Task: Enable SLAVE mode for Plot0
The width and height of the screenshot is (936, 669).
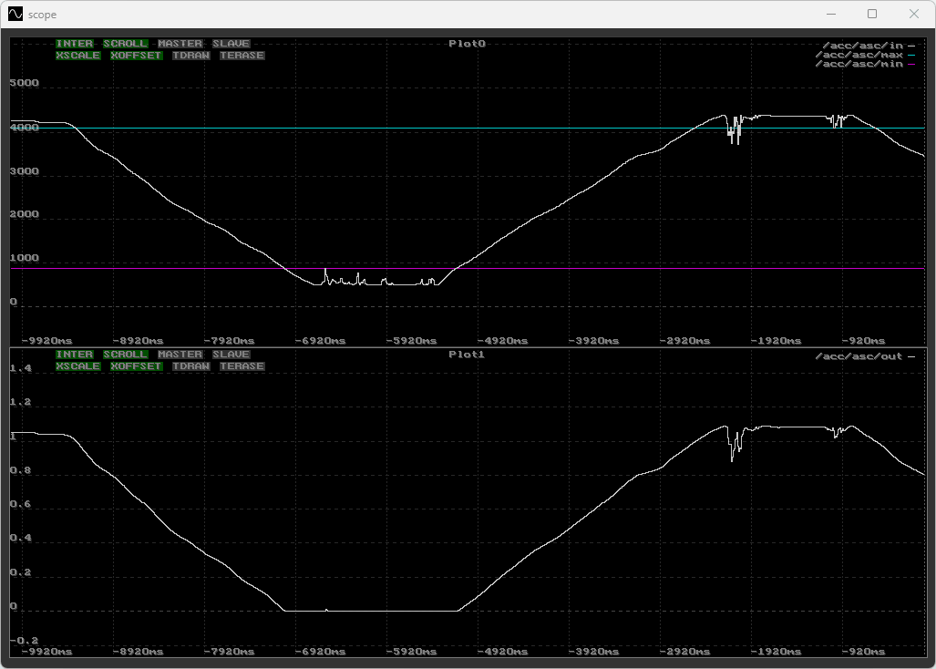Action: (231, 44)
